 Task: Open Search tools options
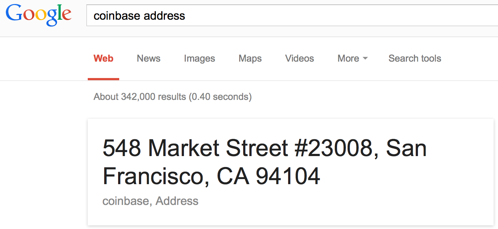(415, 58)
